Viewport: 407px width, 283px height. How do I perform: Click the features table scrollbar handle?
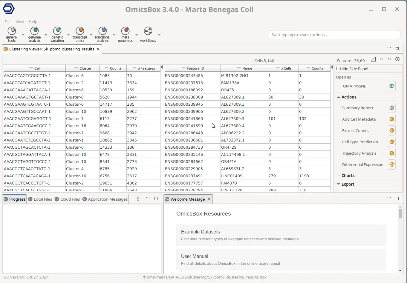[332, 67]
